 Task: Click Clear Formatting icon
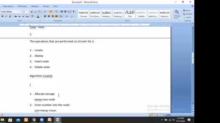pyautogui.click(x=40, y=12)
